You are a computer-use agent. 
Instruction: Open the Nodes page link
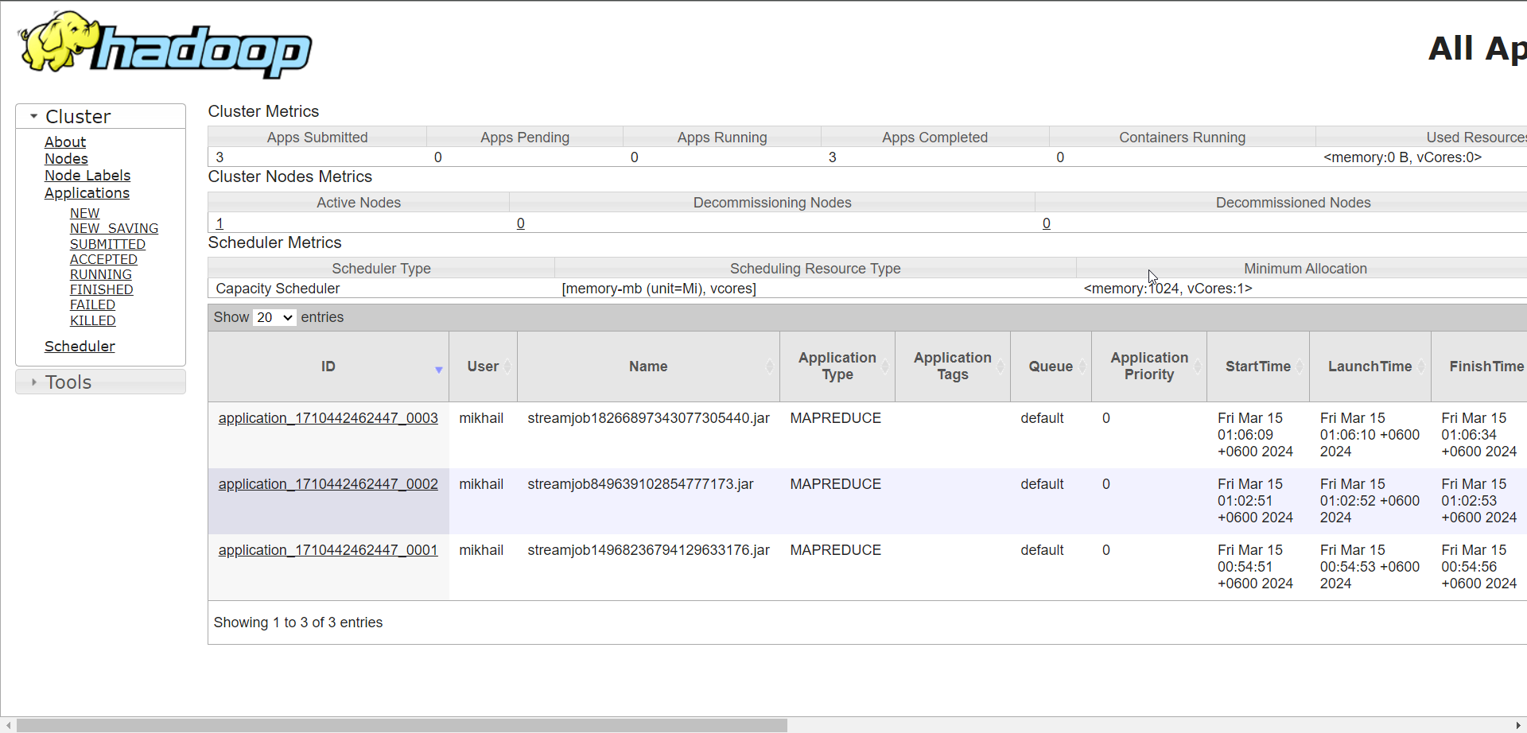[66, 159]
